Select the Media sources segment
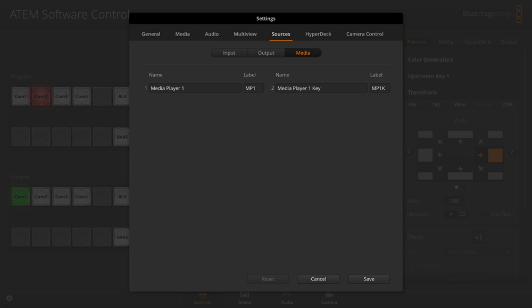 pyautogui.click(x=303, y=53)
